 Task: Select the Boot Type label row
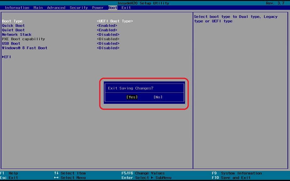12,21
